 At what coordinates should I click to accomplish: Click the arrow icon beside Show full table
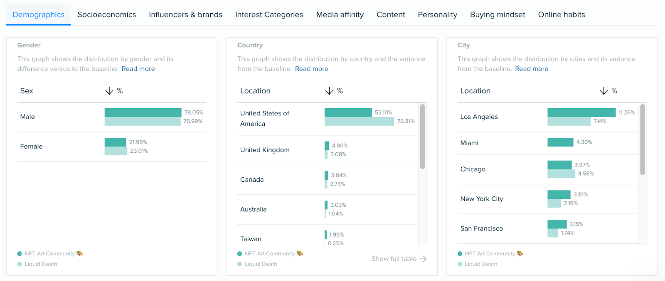(x=423, y=259)
